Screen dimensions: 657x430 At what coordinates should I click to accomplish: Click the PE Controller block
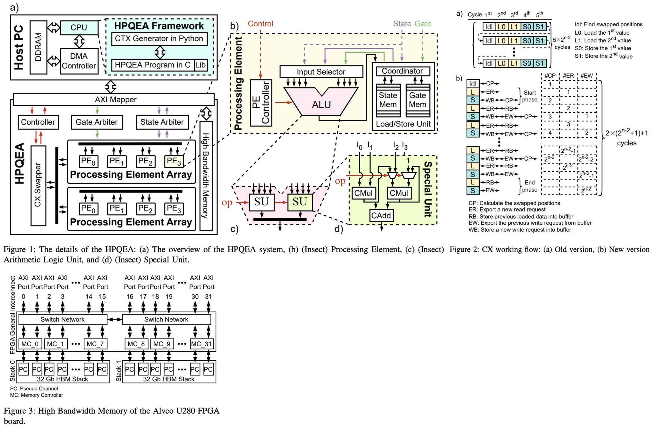pos(261,103)
